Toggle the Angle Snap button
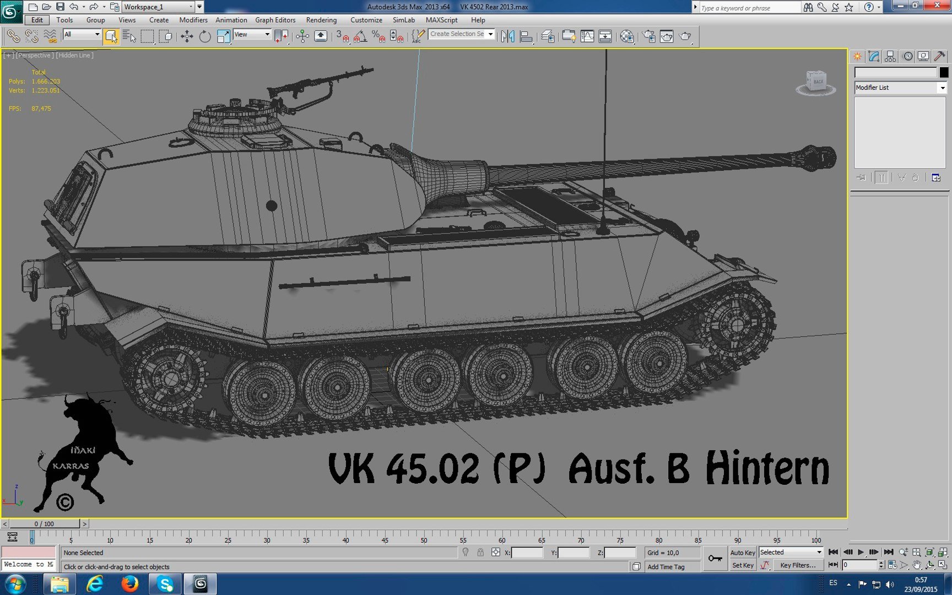Image resolution: width=952 pixels, height=595 pixels. pyautogui.click(x=360, y=37)
